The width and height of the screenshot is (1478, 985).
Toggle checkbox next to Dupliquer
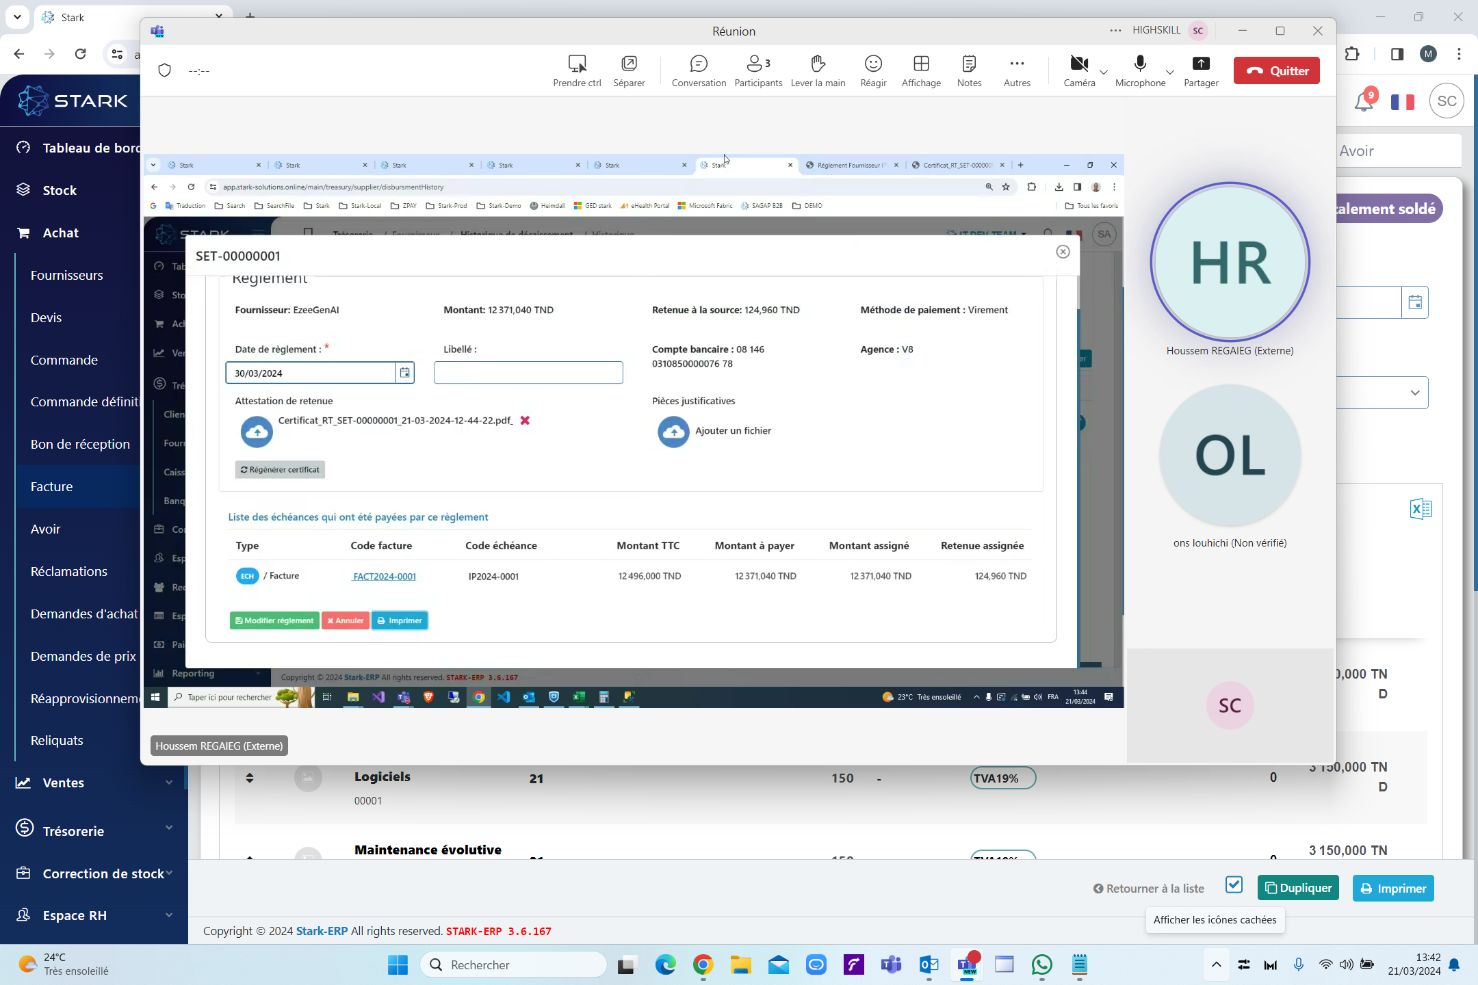1234,884
